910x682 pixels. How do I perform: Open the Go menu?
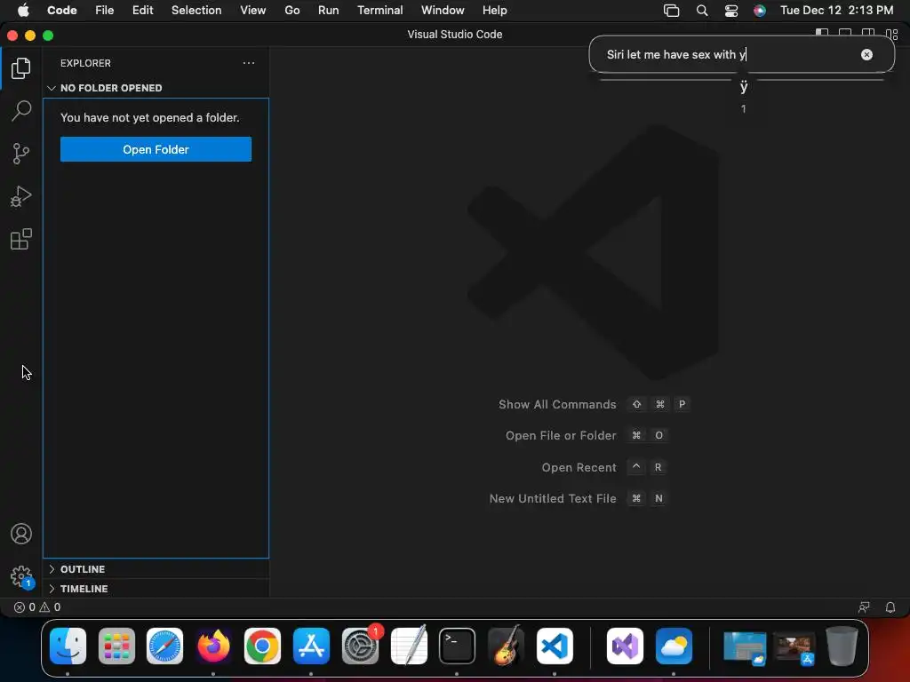coord(291,10)
